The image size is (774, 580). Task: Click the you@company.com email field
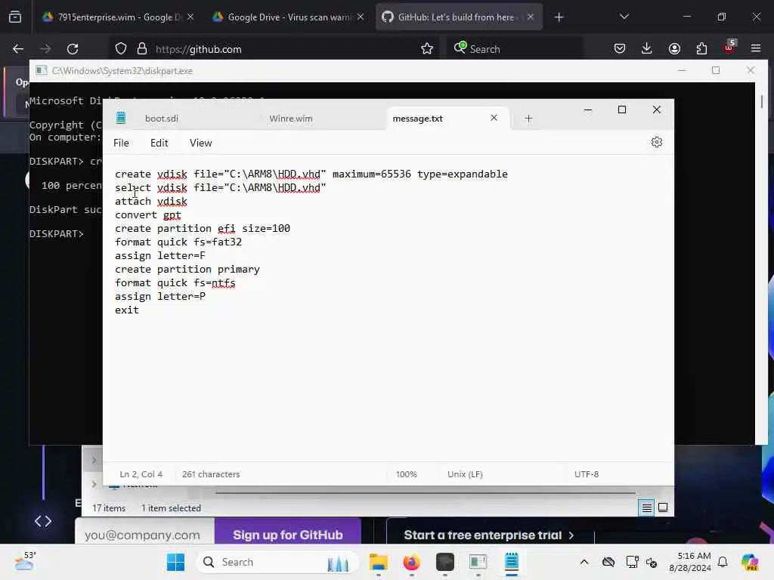click(x=144, y=535)
